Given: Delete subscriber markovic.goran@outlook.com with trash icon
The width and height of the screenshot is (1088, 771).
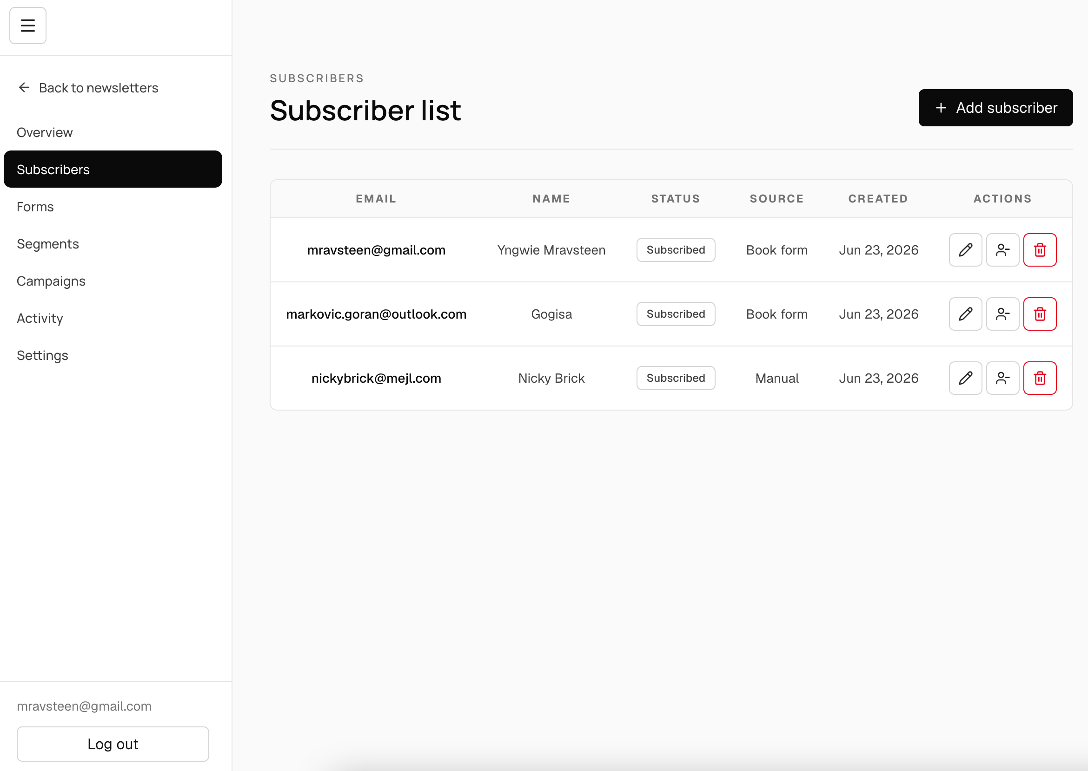Looking at the screenshot, I should tap(1040, 314).
